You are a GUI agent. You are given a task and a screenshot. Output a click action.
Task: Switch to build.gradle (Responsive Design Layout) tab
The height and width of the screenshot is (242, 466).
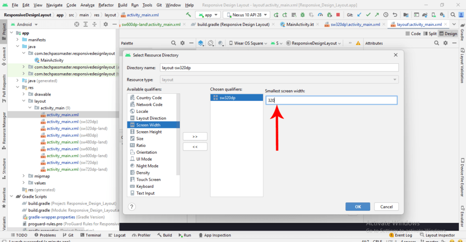tap(233, 25)
